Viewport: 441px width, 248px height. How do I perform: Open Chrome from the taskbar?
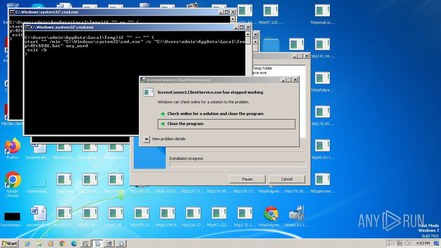(62, 244)
